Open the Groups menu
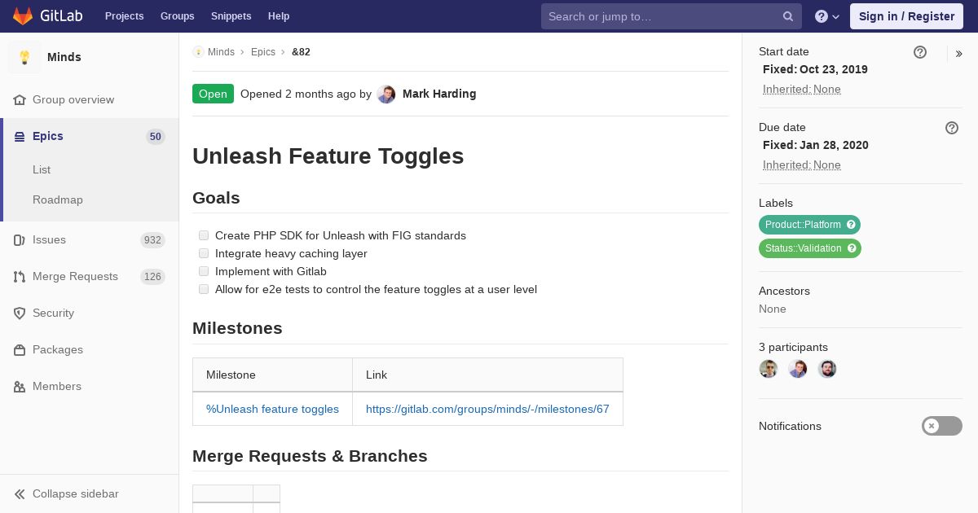This screenshot has height=513, width=978. coord(177,16)
